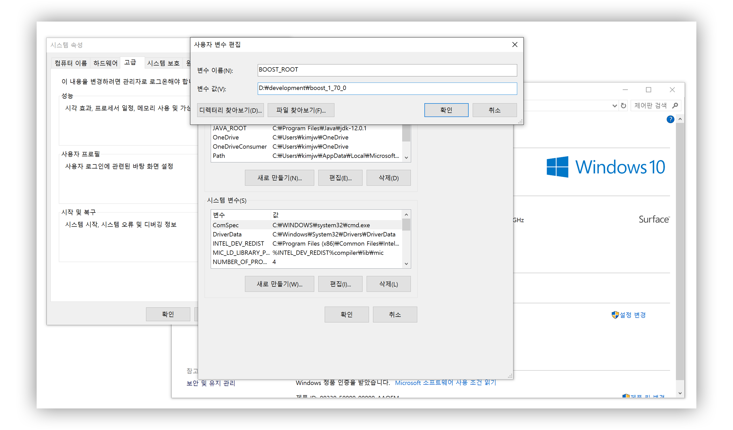The image size is (733, 430).
Task: Click the 설정 변경 shield link
Action: coord(632,315)
